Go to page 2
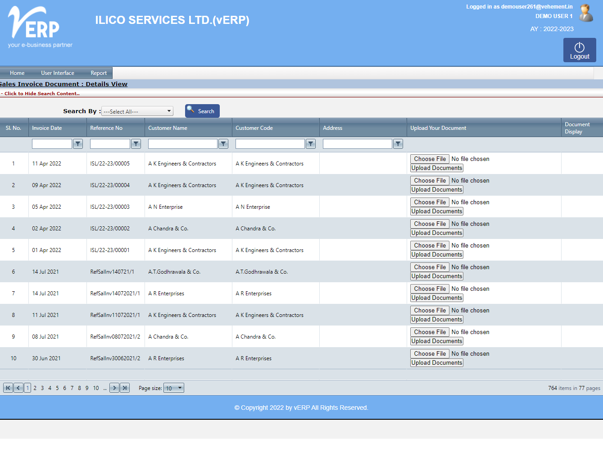Screen dimensions: 603x454 tap(35, 388)
